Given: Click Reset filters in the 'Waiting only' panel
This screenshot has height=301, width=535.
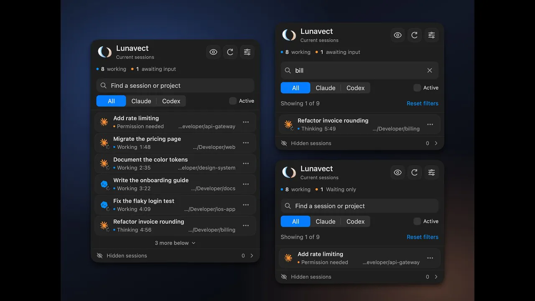Looking at the screenshot, I should click(423, 237).
